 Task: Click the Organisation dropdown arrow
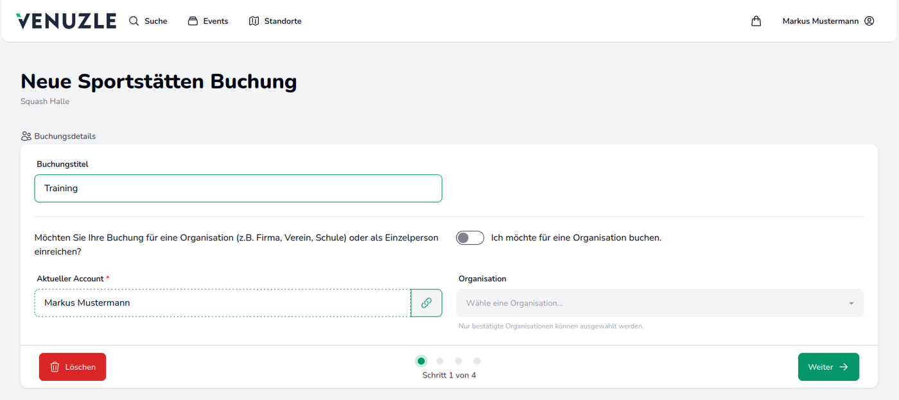851,303
